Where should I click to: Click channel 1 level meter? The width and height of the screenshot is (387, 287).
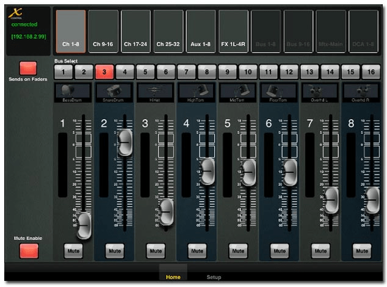pos(63,165)
